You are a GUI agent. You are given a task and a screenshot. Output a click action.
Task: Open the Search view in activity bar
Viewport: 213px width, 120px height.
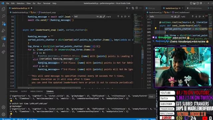3,16
